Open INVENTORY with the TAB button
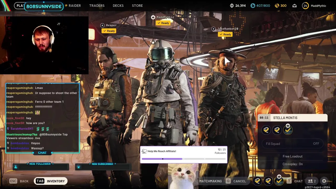 (51, 181)
